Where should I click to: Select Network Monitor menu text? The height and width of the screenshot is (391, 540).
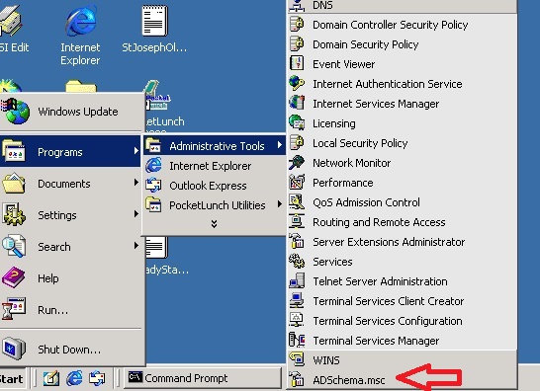[352, 163]
